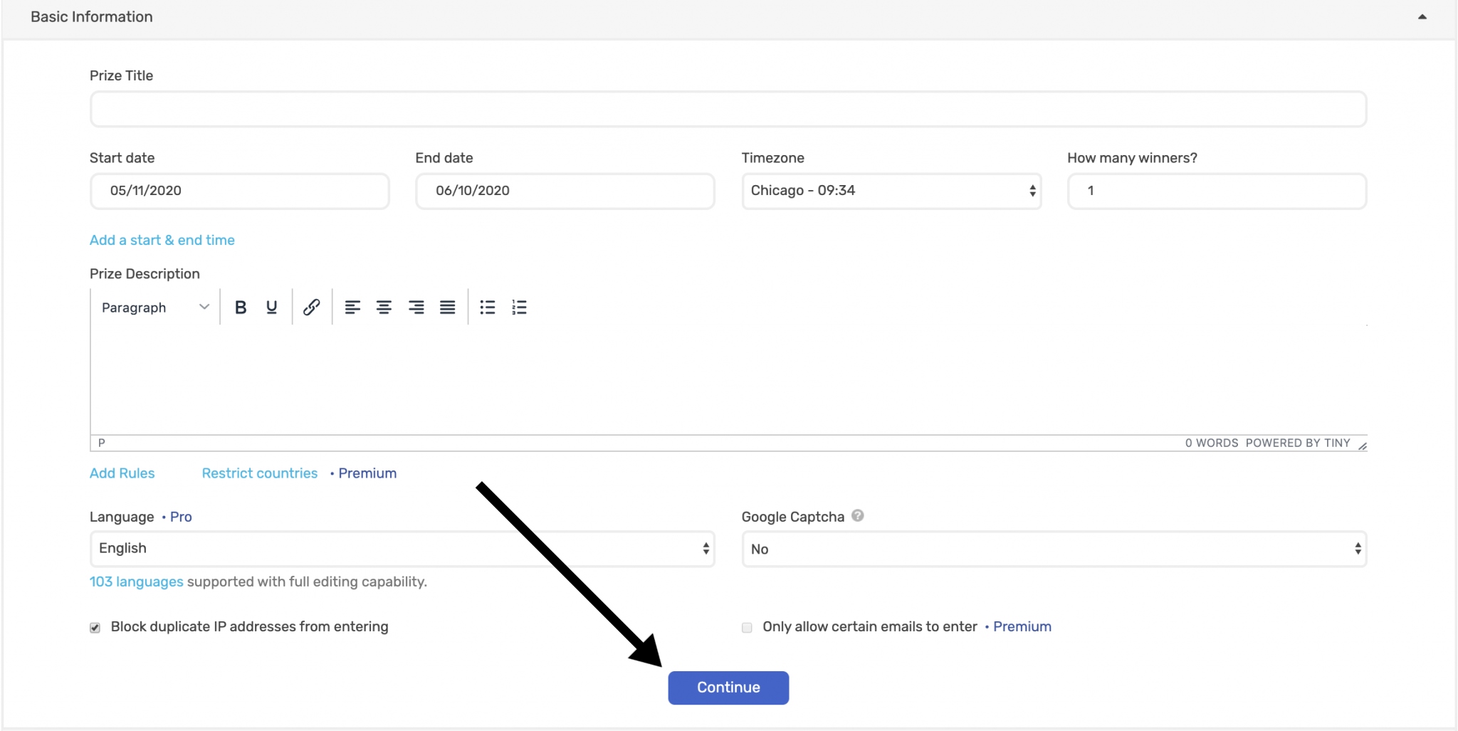Insert a numbered list in the editor
Image resolution: width=1458 pixels, height=731 pixels.
click(x=519, y=307)
